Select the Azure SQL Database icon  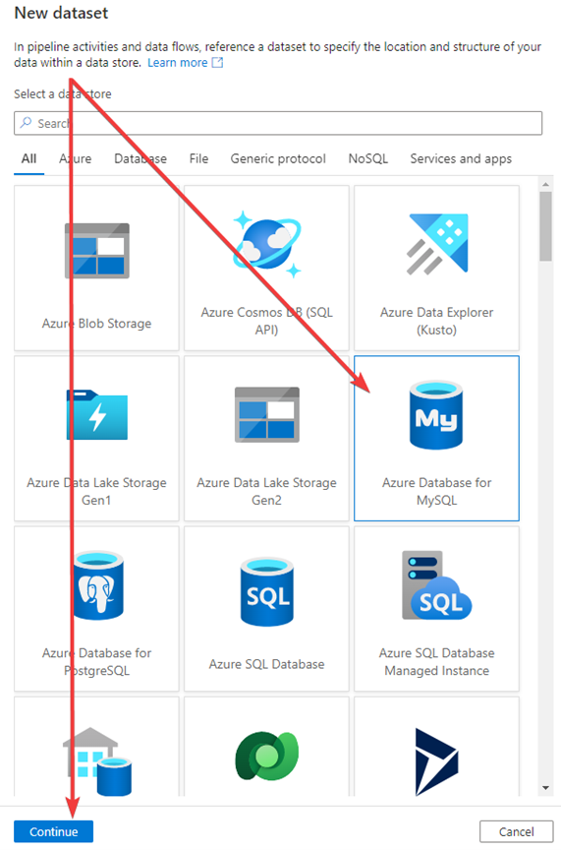(267, 591)
